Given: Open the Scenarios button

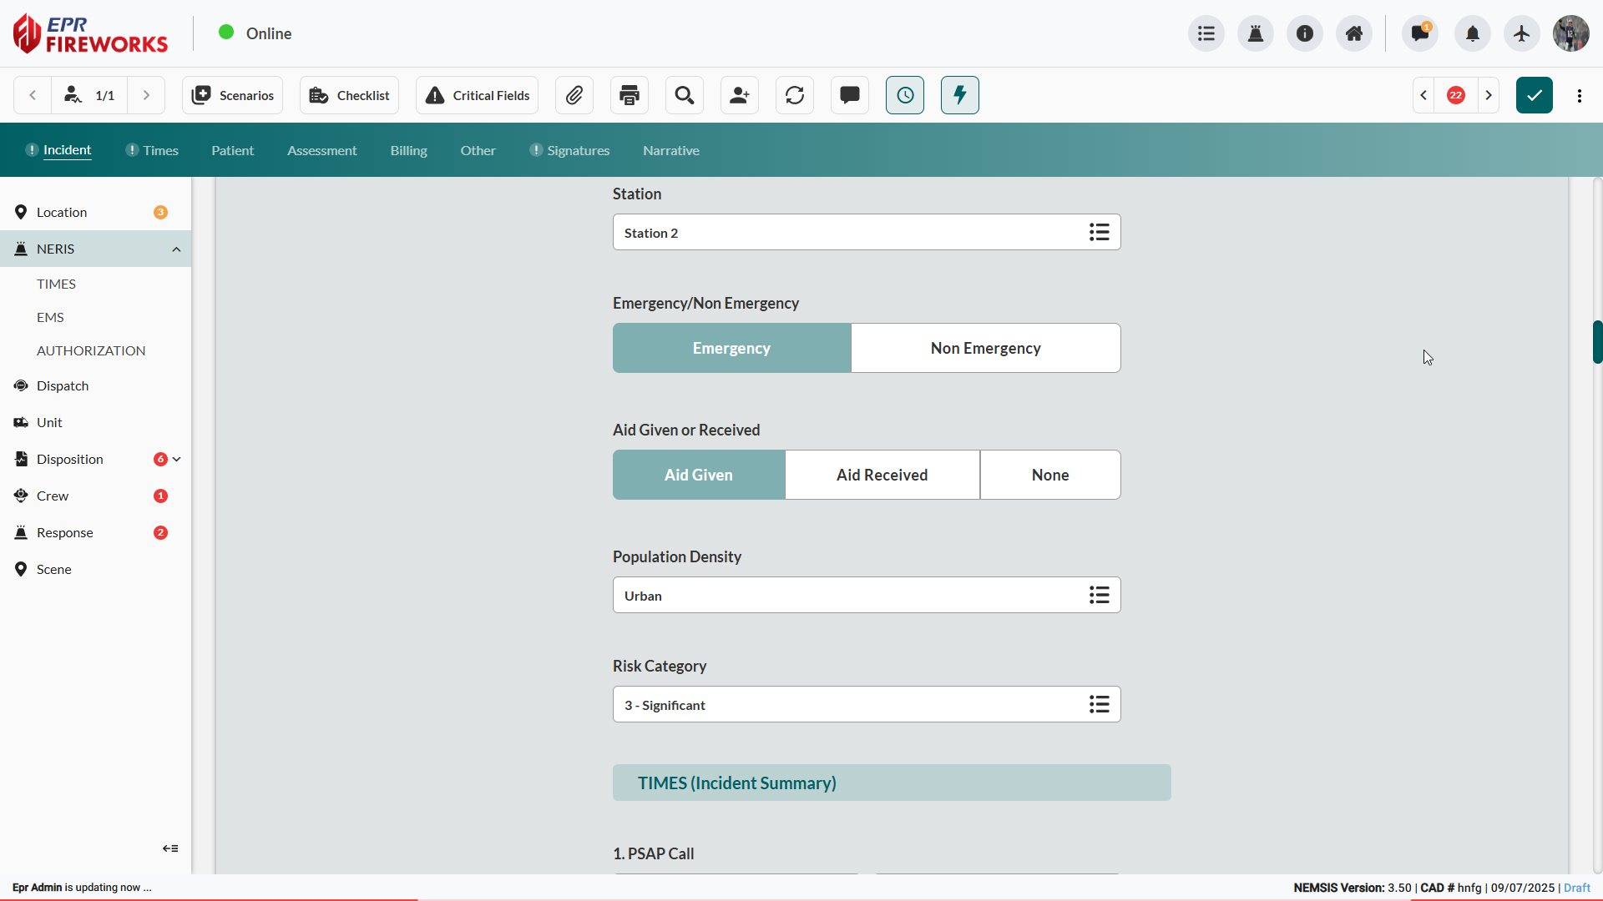Looking at the screenshot, I should pos(233,95).
